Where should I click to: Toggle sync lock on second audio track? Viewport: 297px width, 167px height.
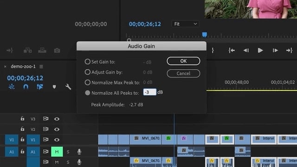point(45,162)
